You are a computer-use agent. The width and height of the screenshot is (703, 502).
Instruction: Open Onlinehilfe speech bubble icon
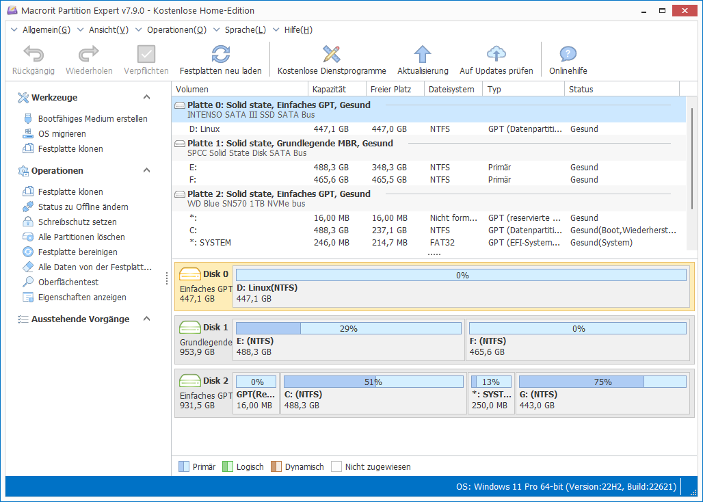pos(568,54)
